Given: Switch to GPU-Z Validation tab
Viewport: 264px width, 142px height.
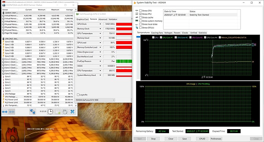Looking at the screenshot, I should click(x=113, y=19).
